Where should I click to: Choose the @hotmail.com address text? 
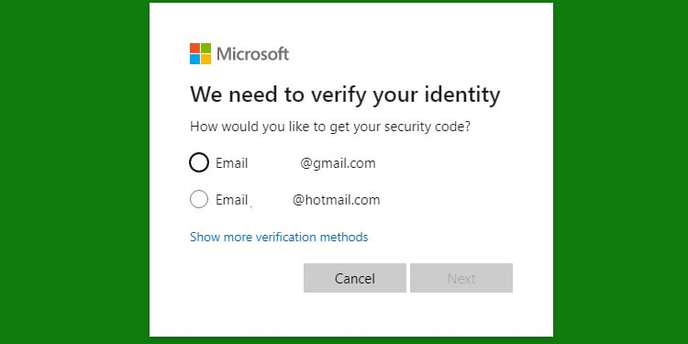pos(336,200)
